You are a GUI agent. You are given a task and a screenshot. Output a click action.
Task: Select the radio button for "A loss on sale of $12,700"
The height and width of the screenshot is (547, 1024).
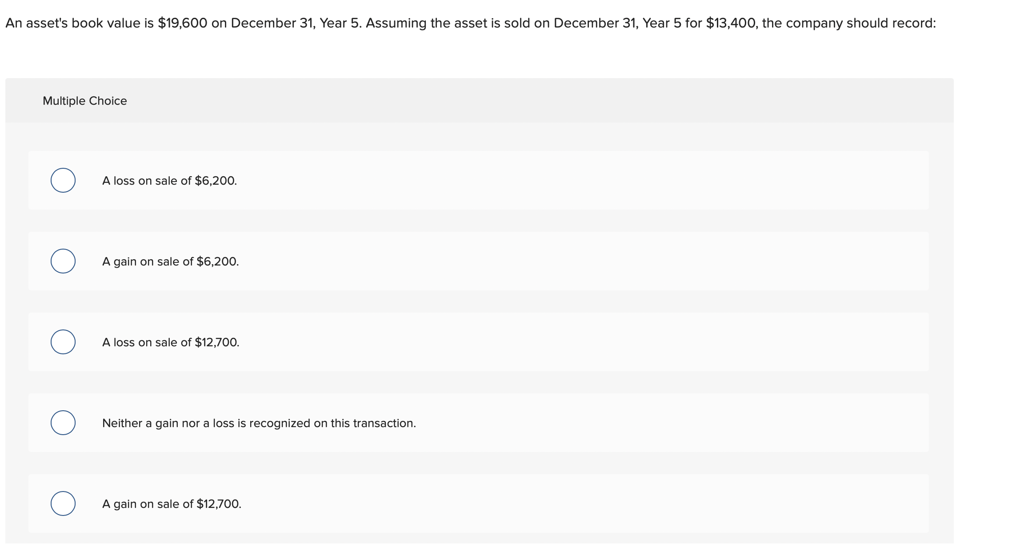coord(64,342)
